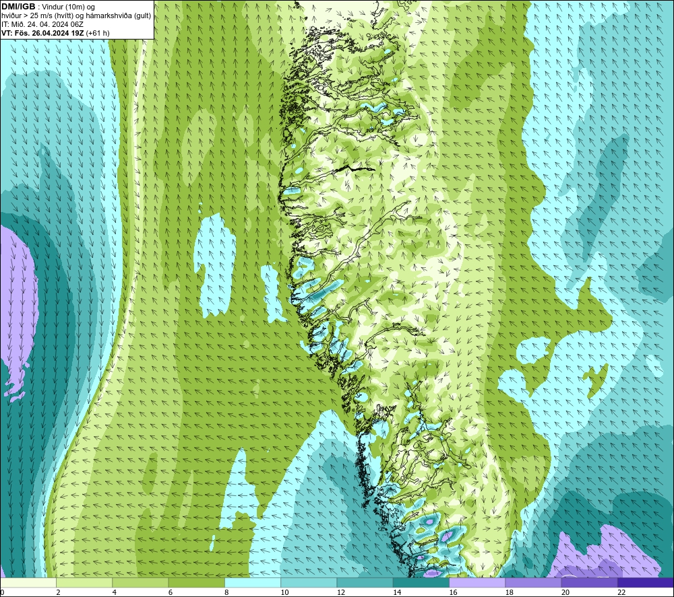
Task: Click the legend label '16'
Action: (453, 592)
